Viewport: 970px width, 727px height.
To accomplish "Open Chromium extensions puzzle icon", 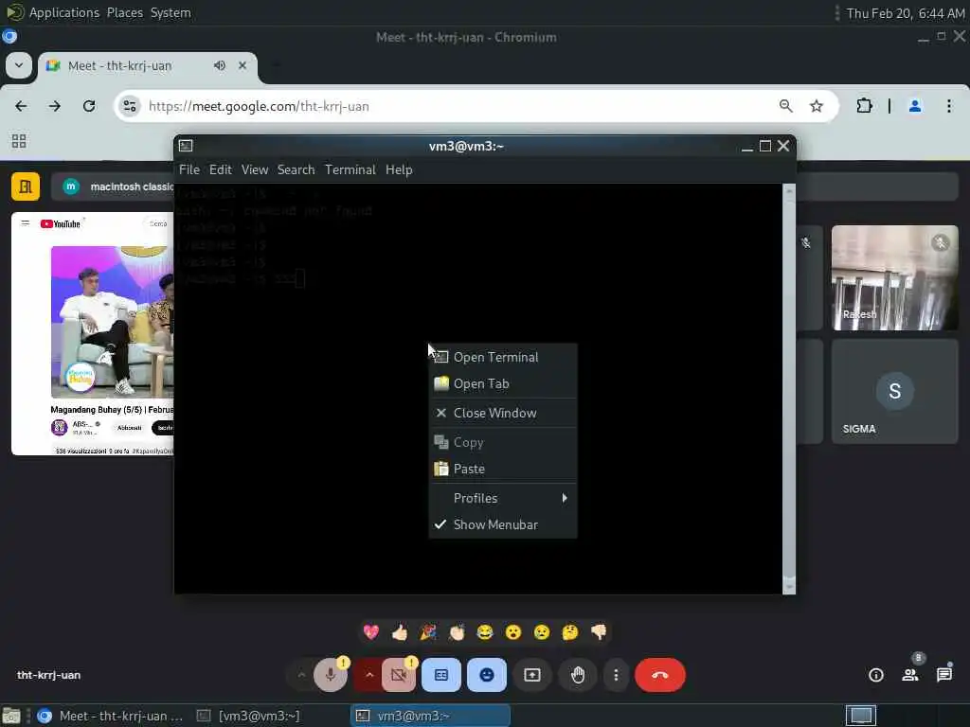I will pos(864,106).
